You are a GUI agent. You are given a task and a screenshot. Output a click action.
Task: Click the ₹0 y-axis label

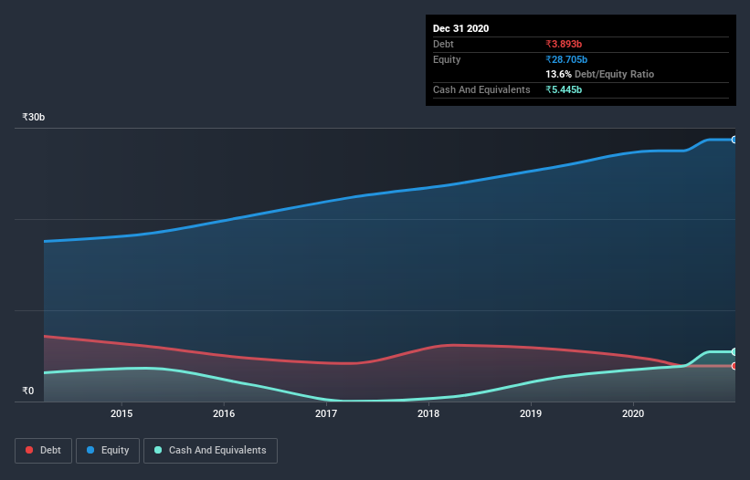coord(28,391)
